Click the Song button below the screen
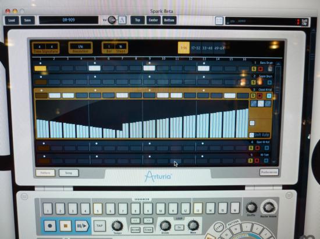 [x=69, y=173]
